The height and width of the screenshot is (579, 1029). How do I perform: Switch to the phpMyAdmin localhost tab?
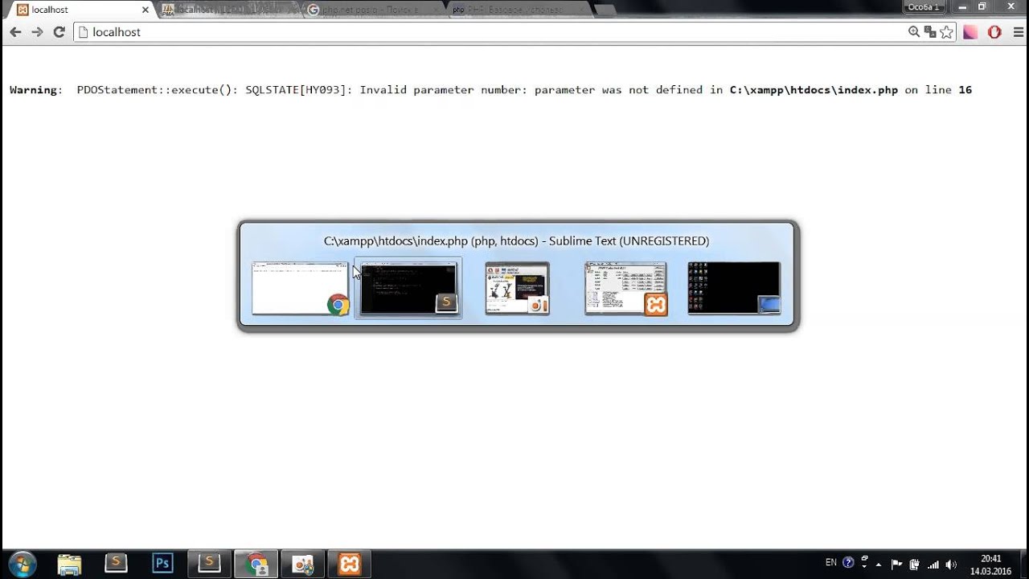pyautogui.click(x=227, y=10)
